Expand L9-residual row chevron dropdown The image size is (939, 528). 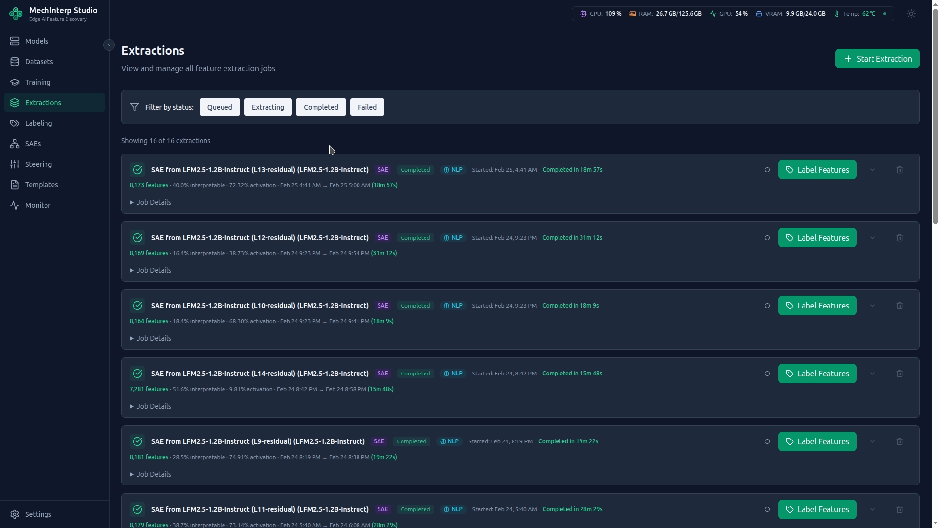872,441
